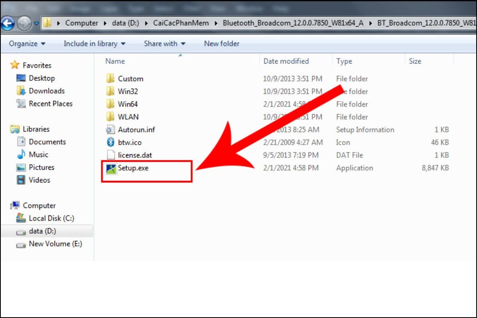477x318 pixels.
Task: Click the Setup.exe file name
Action: coord(133,168)
